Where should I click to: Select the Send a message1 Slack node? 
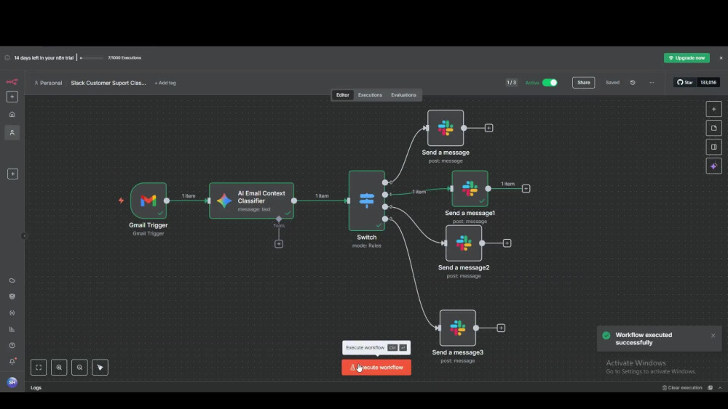click(x=470, y=189)
